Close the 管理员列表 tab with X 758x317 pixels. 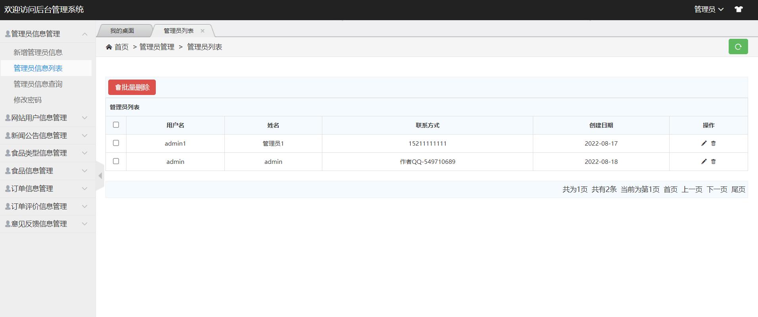pyautogui.click(x=203, y=30)
